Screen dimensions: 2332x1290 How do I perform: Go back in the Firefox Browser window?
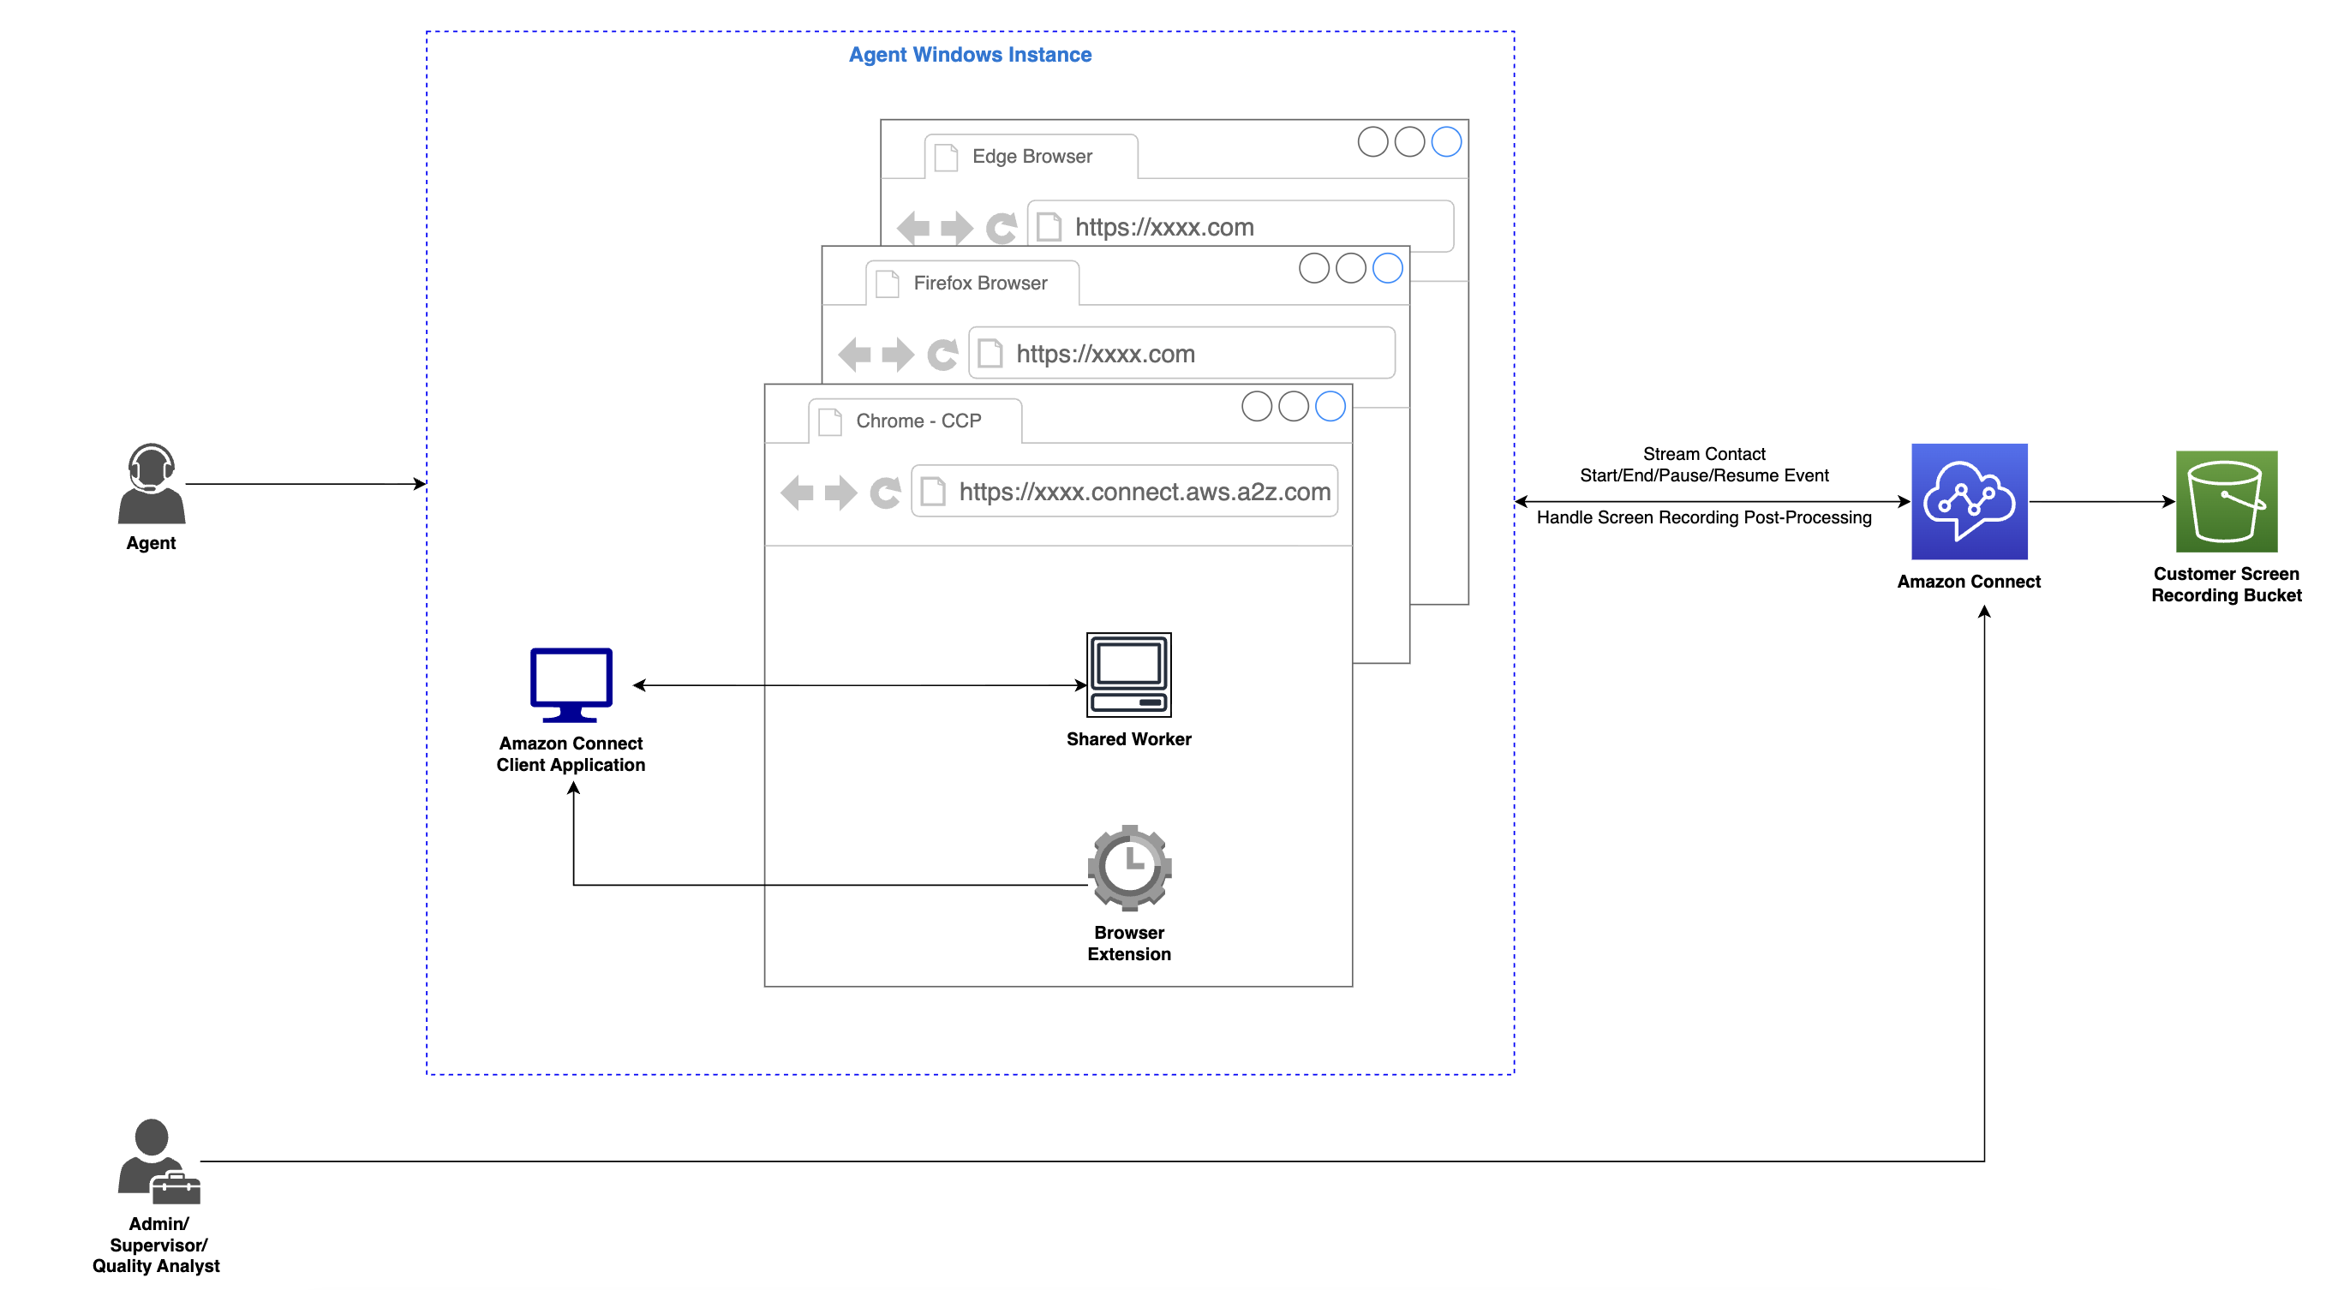tap(855, 354)
